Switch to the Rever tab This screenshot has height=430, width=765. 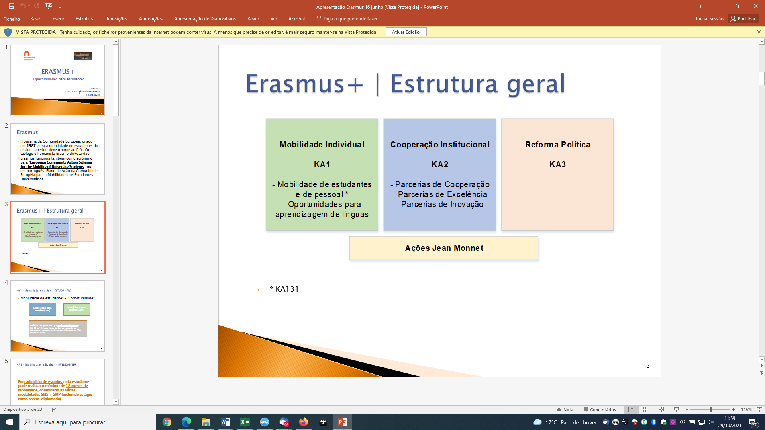pyautogui.click(x=253, y=19)
